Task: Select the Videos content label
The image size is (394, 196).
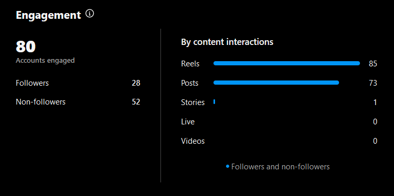Action: [193, 141]
